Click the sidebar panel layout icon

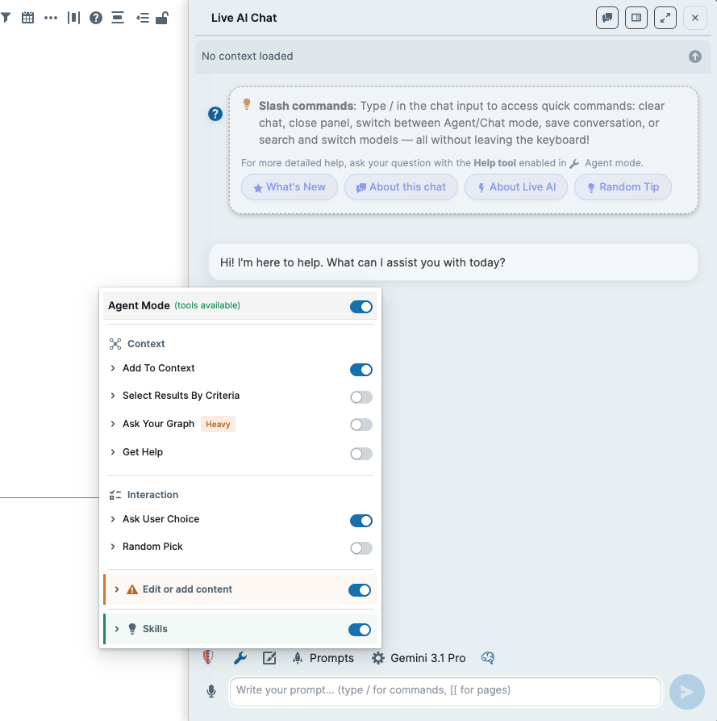click(636, 18)
